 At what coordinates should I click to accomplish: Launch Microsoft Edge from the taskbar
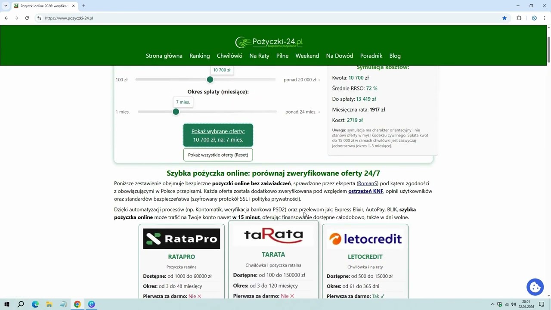tap(35, 304)
